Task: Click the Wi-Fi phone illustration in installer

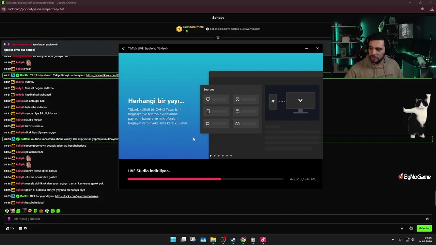Action: pos(273,101)
